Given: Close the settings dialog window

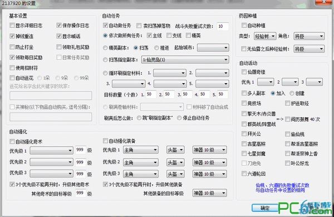Looking at the screenshot, I should click(324, 2).
